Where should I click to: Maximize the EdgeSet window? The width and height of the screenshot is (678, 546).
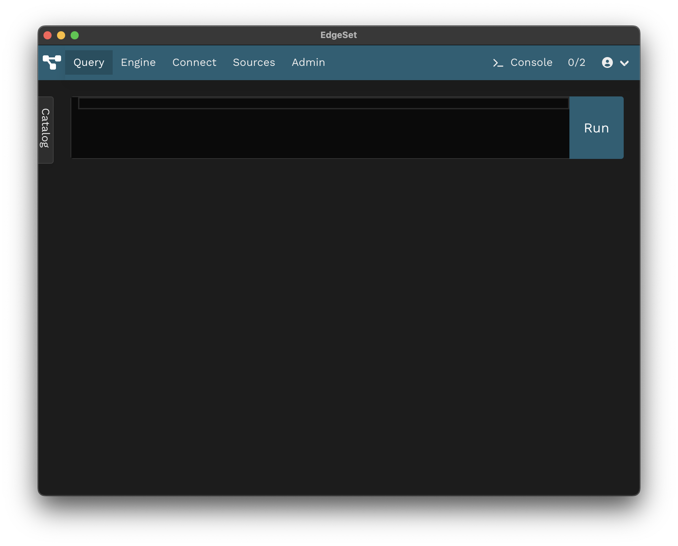coord(75,35)
